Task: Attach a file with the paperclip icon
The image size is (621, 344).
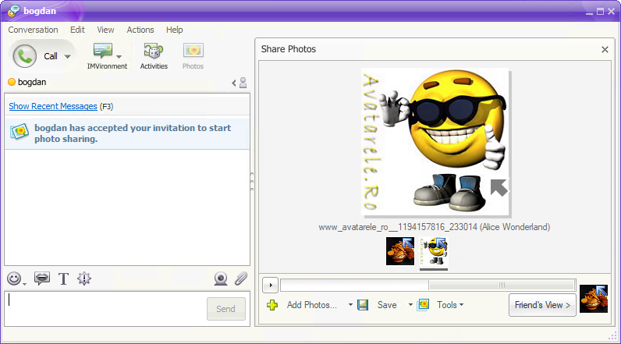Action: coord(241,278)
